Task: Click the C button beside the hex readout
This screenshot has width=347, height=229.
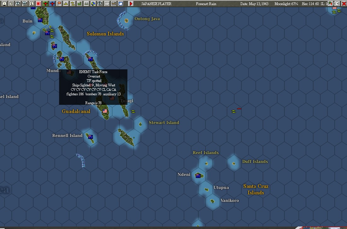Action: (337, 3)
